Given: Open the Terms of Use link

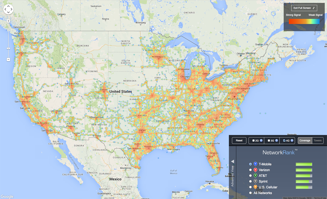Looking at the screenshot, I should click(320, 198).
